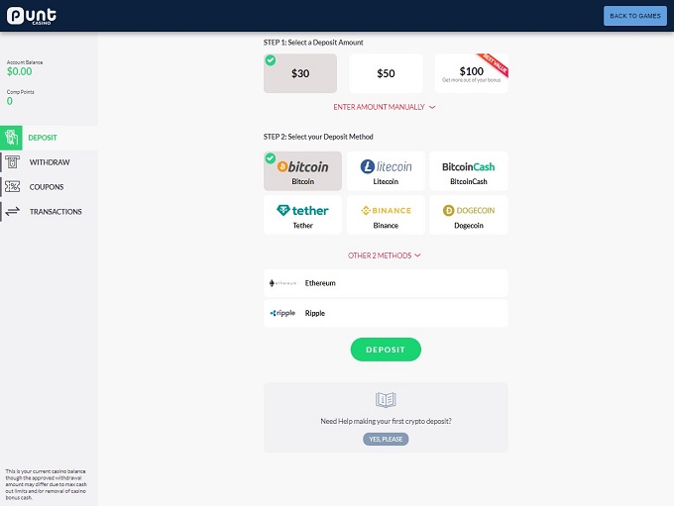The width and height of the screenshot is (674, 506).
Task: Click the open book help icon
Action: pyautogui.click(x=386, y=400)
